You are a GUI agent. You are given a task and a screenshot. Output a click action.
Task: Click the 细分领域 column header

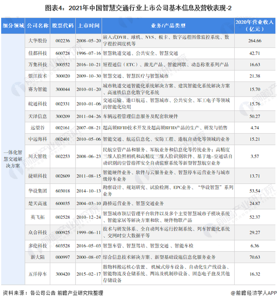[13, 26]
